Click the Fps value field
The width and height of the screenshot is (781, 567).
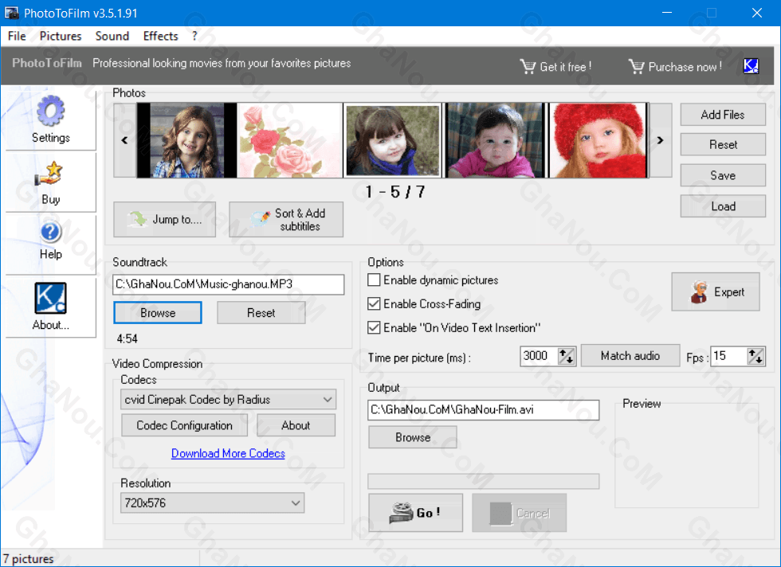click(x=728, y=356)
